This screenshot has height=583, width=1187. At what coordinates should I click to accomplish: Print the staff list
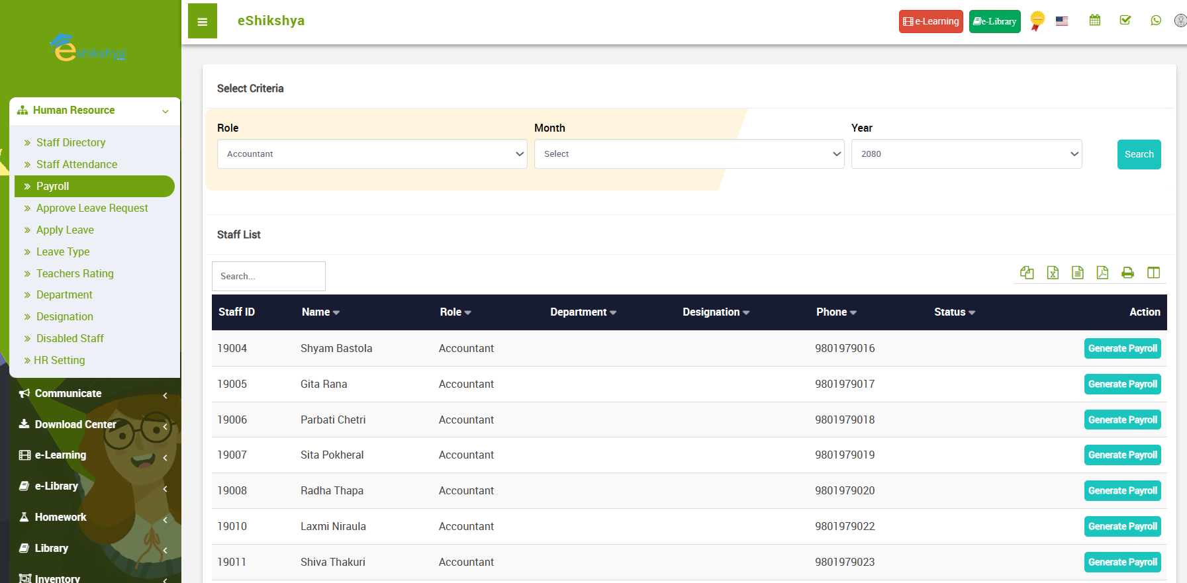(x=1127, y=273)
